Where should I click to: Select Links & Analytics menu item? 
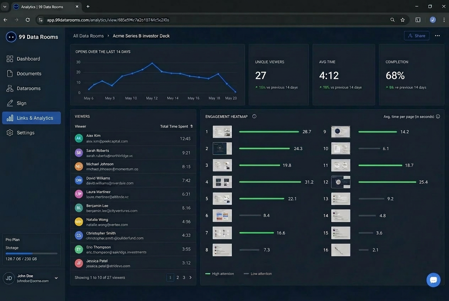tap(31, 118)
